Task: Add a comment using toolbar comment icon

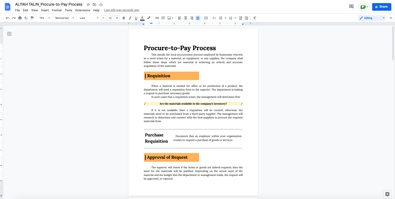Action: (x=163, y=18)
